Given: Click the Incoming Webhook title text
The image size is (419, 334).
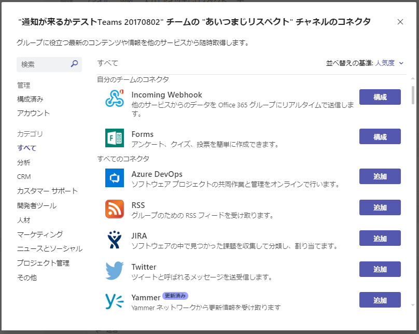Looking at the screenshot, I should click(x=167, y=95).
